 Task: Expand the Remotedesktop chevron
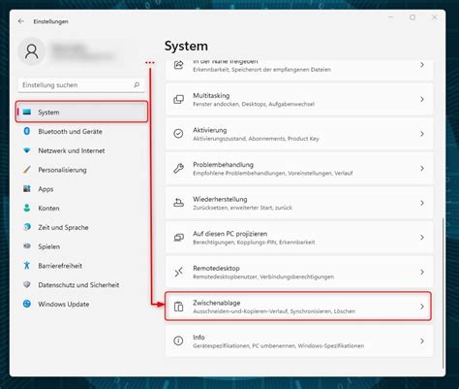coord(422,272)
